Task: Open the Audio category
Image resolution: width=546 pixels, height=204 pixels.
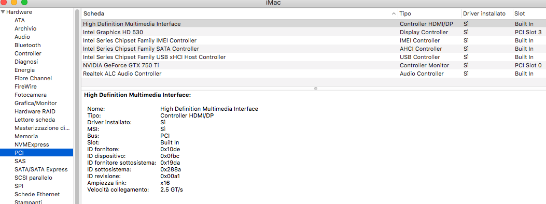Action: [x=22, y=37]
